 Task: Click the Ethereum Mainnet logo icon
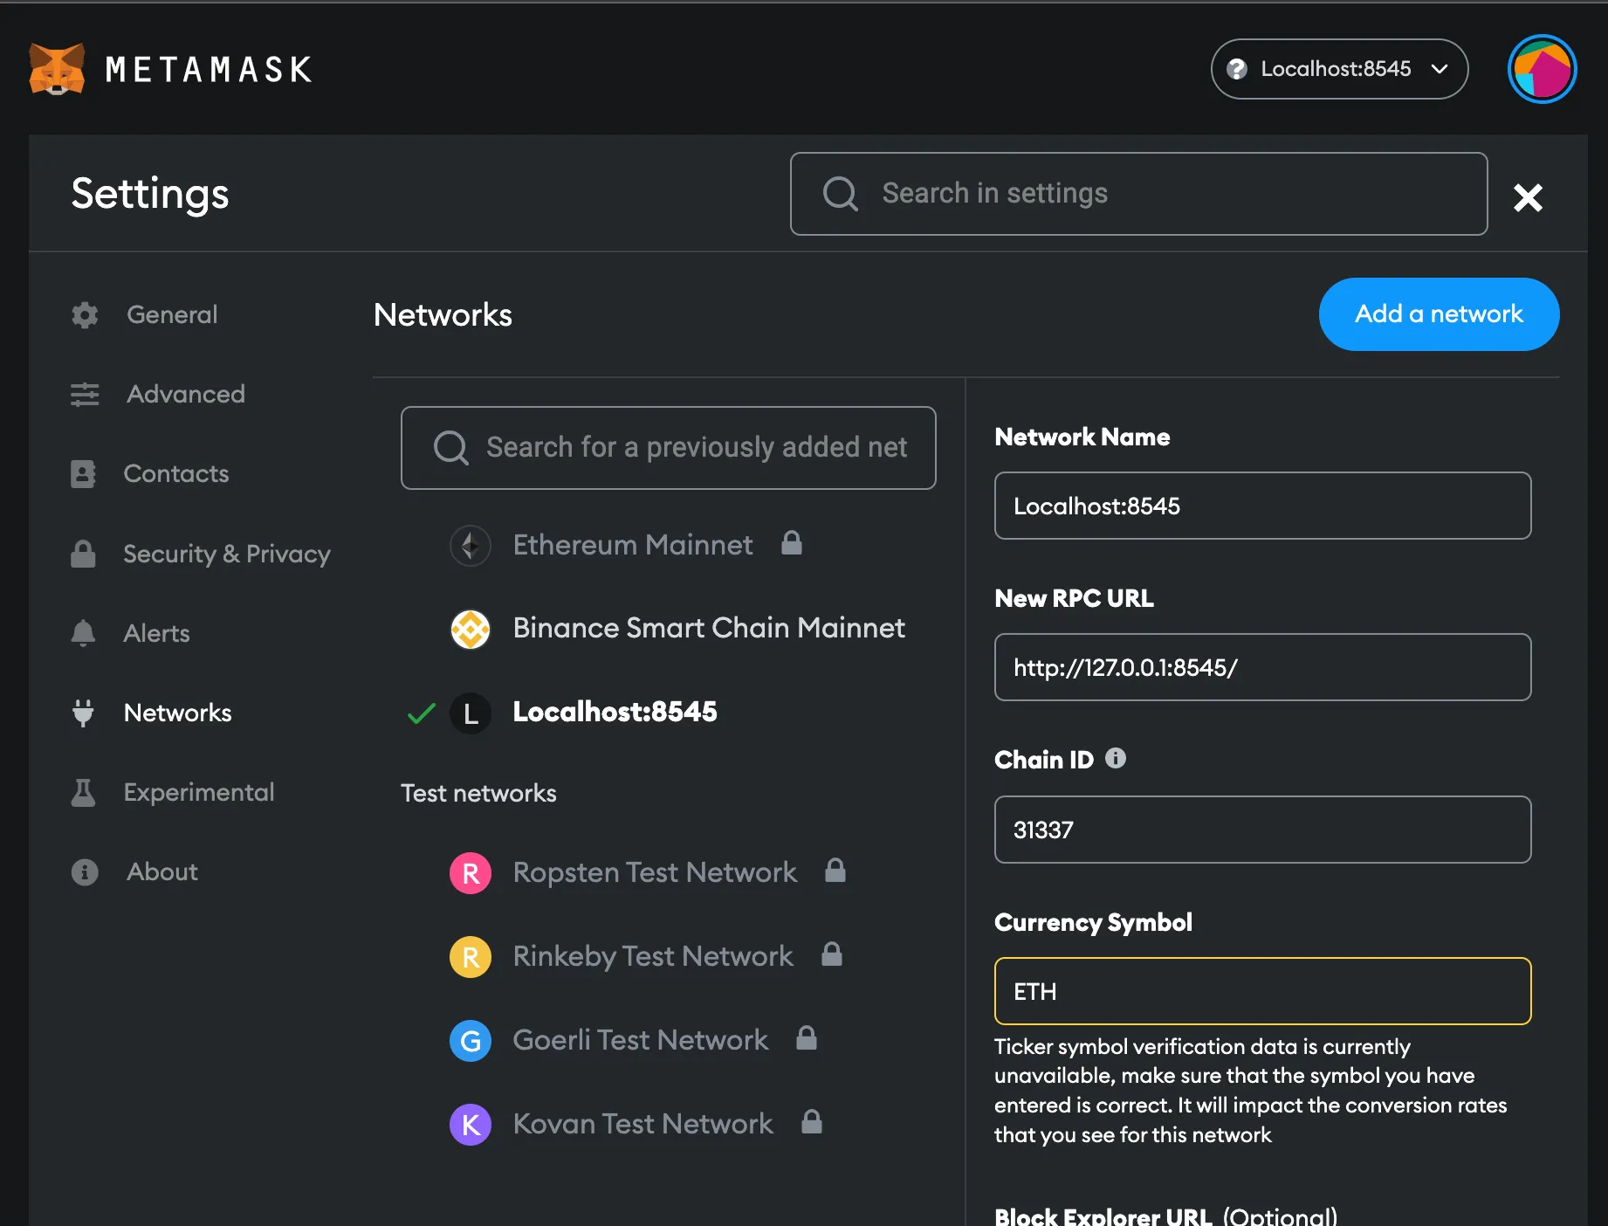click(471, 546)
